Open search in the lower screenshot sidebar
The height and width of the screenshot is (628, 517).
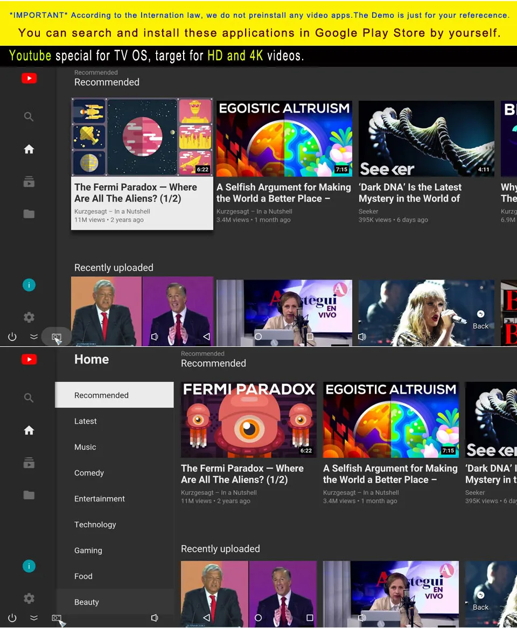tap(29, 397)
